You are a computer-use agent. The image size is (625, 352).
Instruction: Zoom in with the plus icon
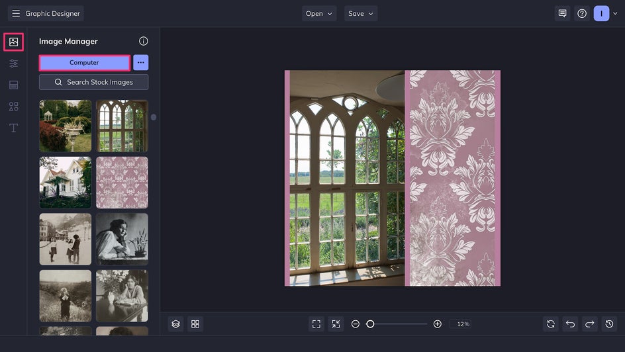click(437, 324)
